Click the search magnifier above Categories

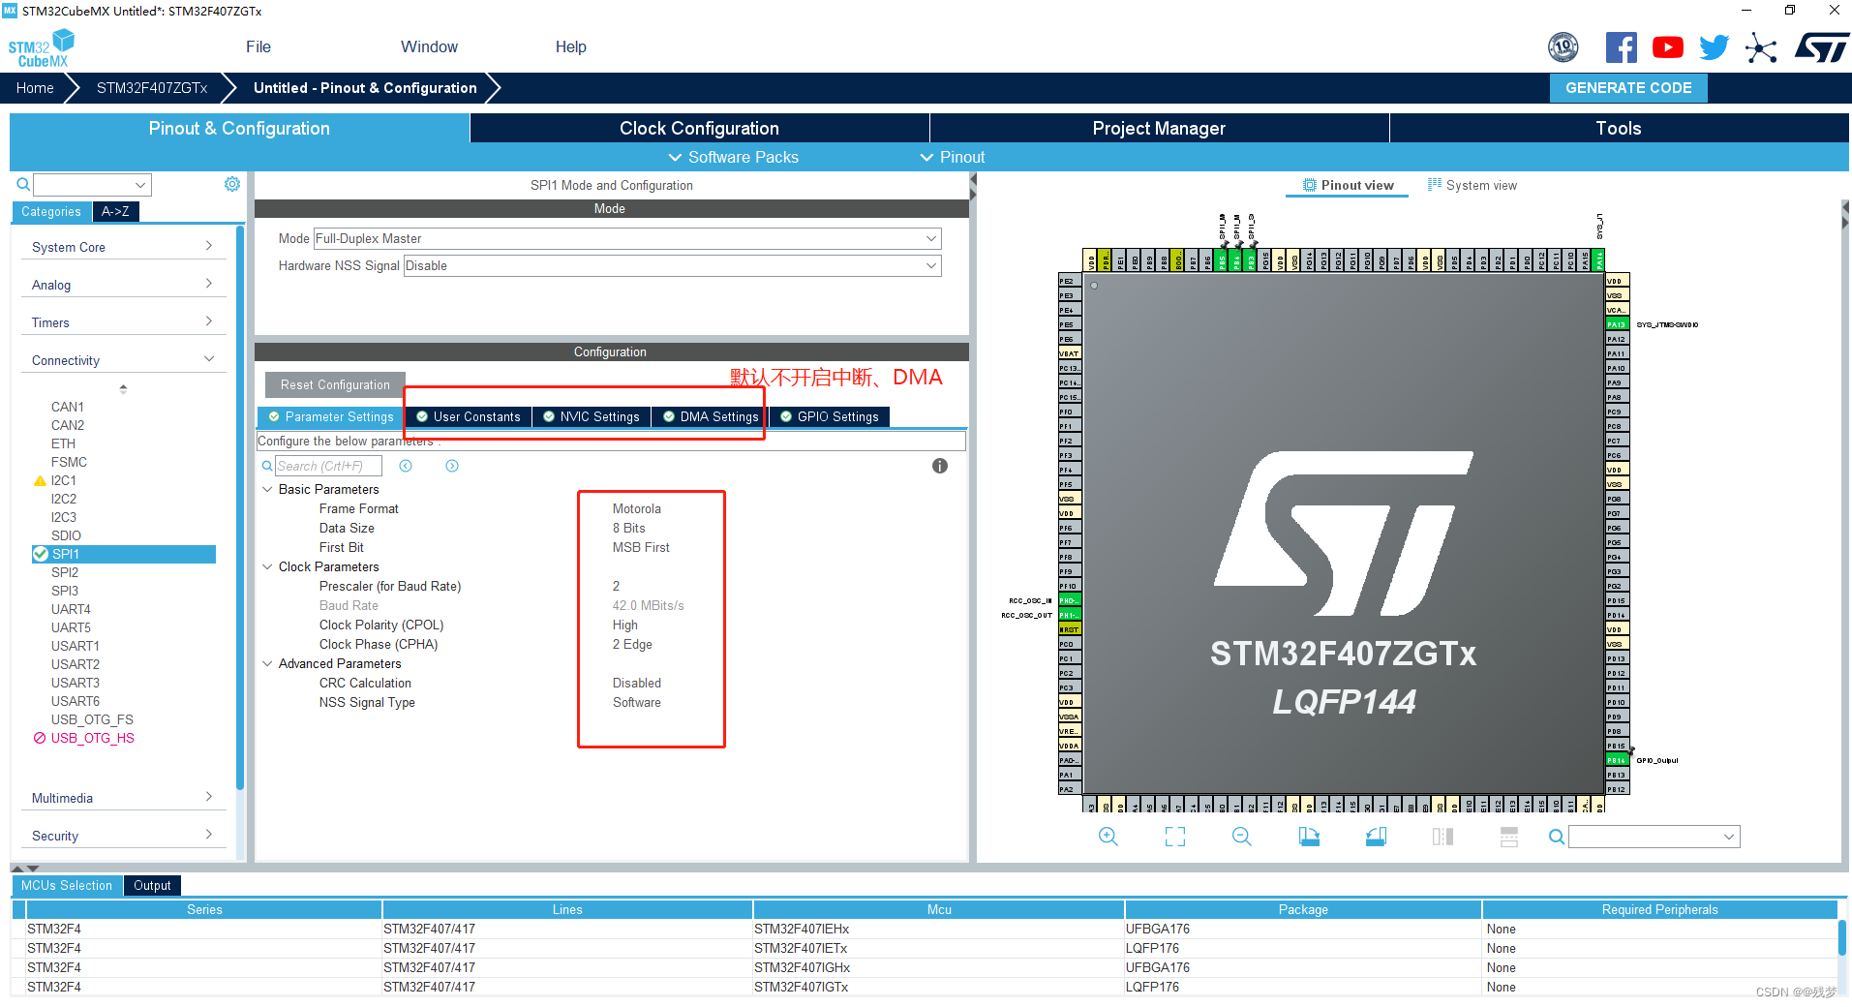point(23,184)
